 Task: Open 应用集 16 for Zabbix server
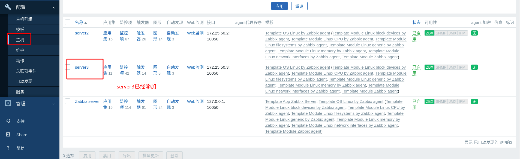click(107, 104)
